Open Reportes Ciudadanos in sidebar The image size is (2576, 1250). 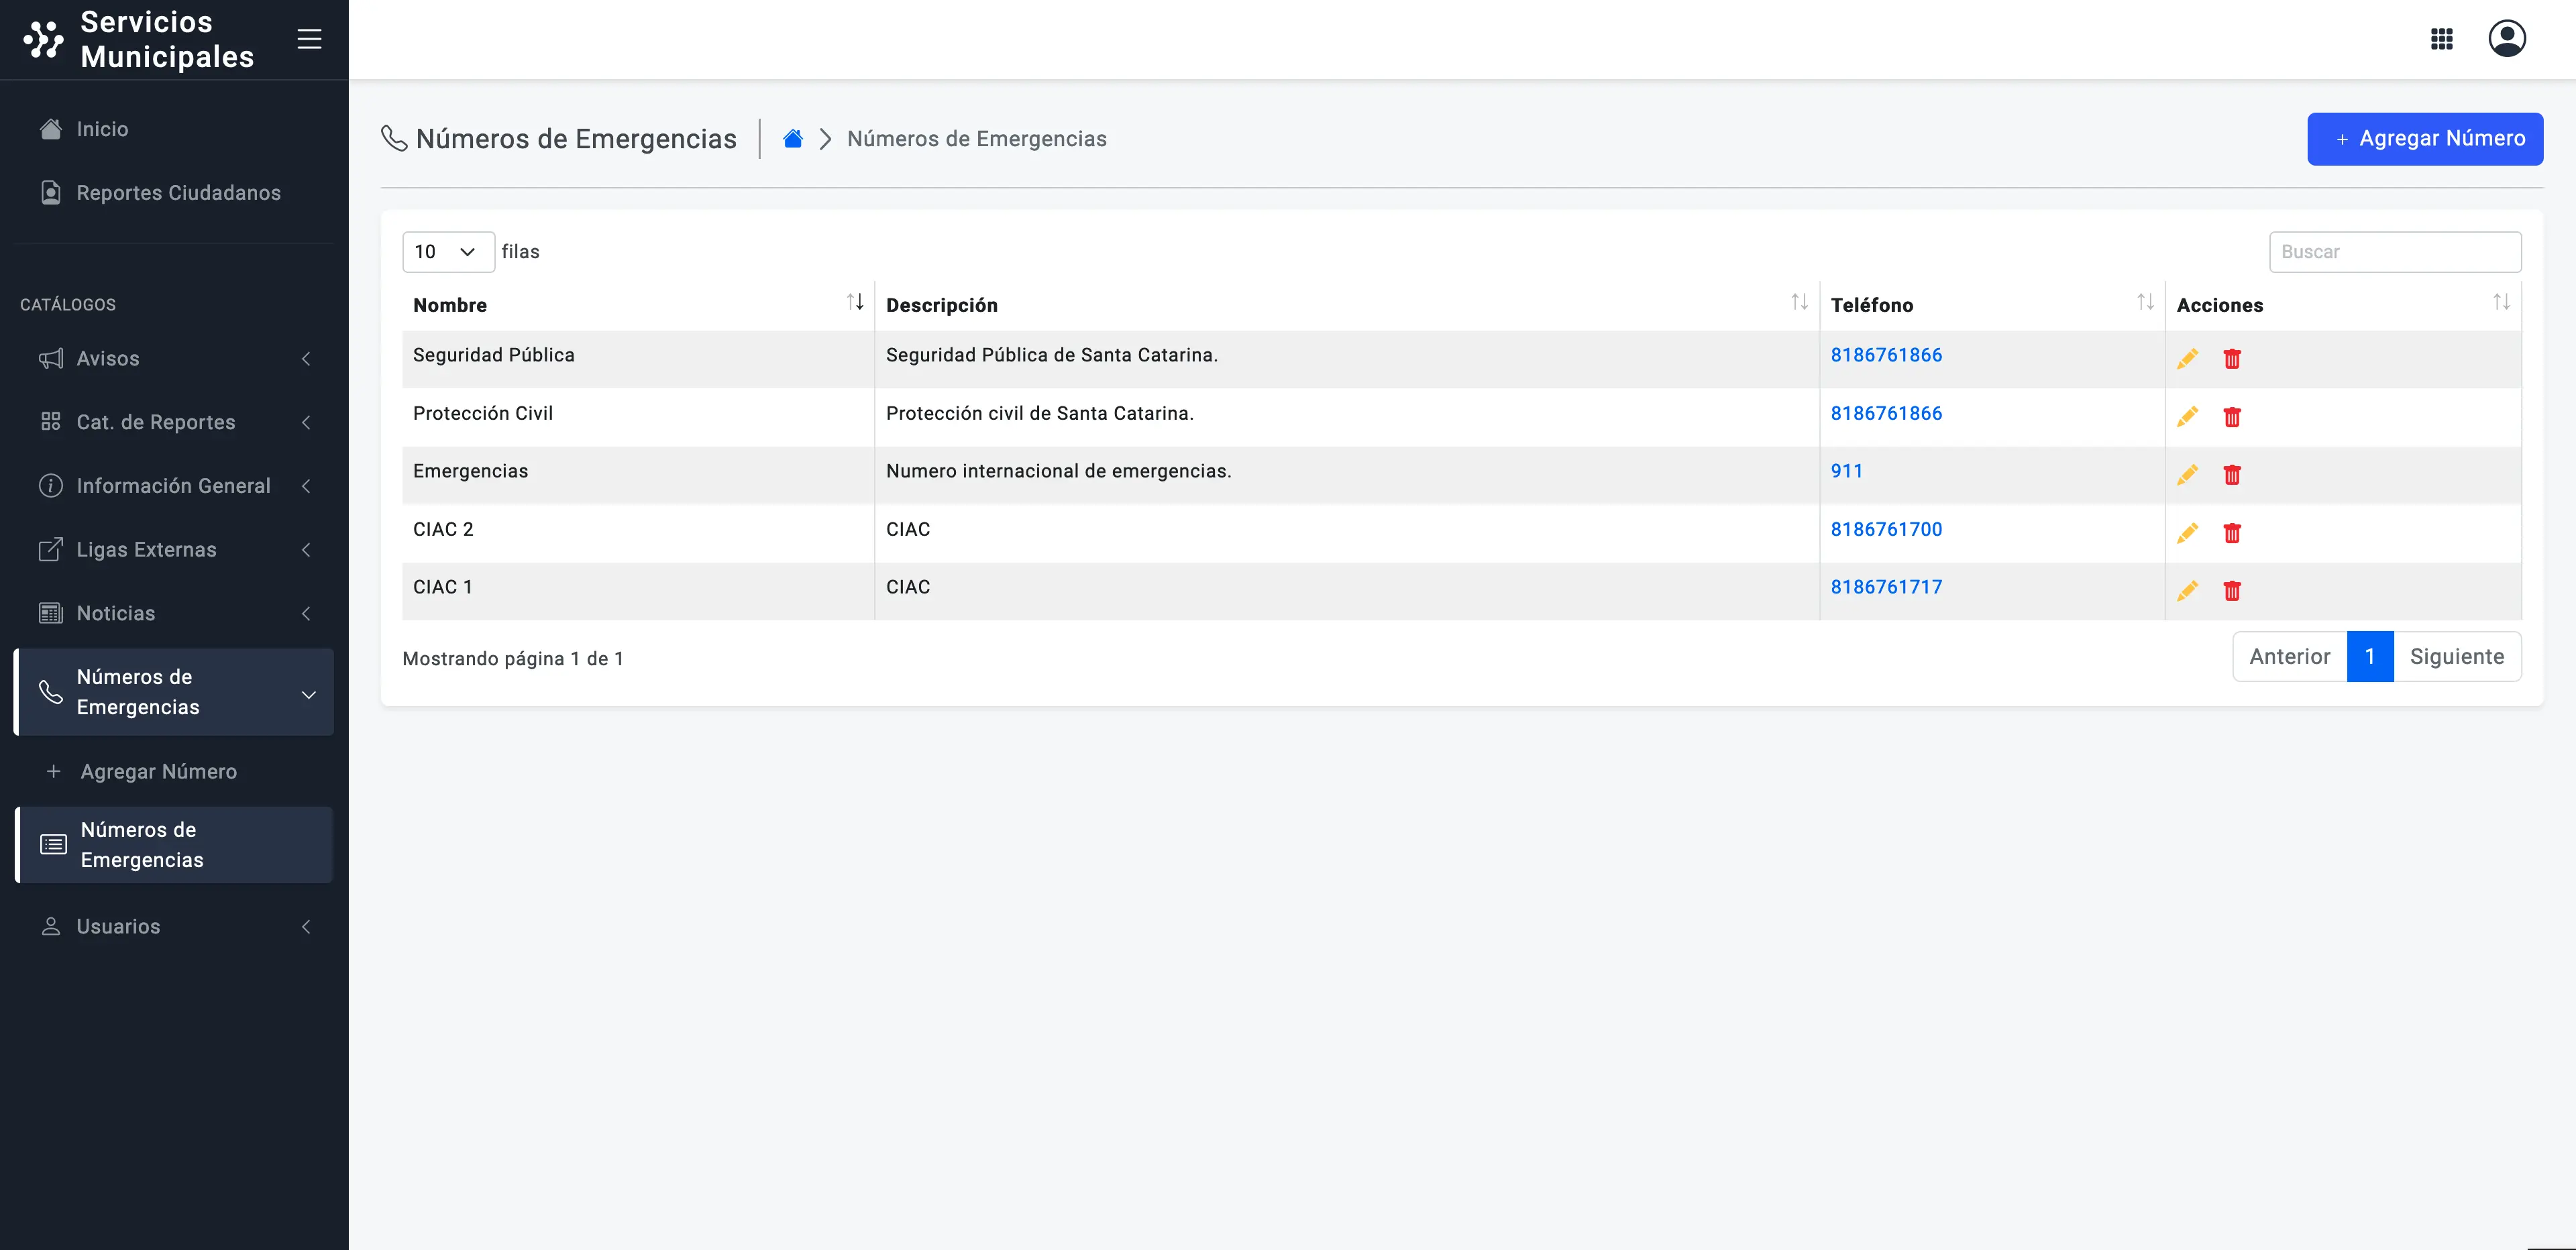point(178,193)
